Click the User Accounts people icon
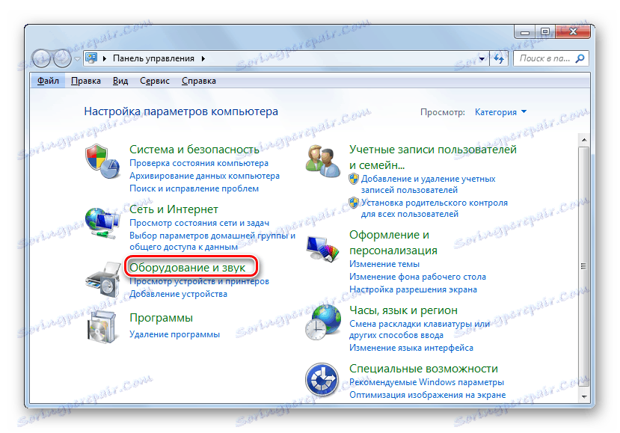620x433 pixels. pyautogui.click(x=322, y=162)
